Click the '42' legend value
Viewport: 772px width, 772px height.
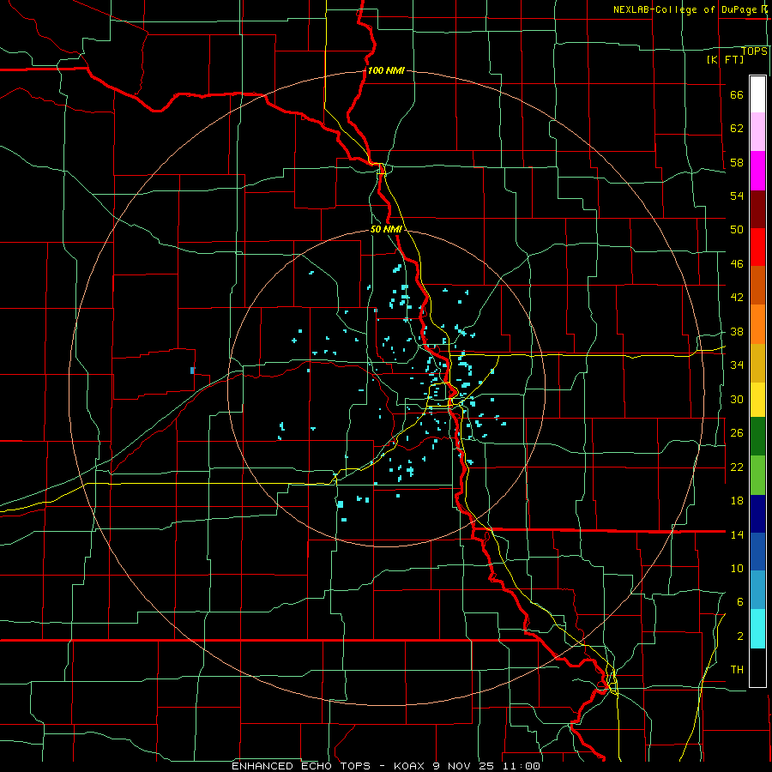coord(737,298)
